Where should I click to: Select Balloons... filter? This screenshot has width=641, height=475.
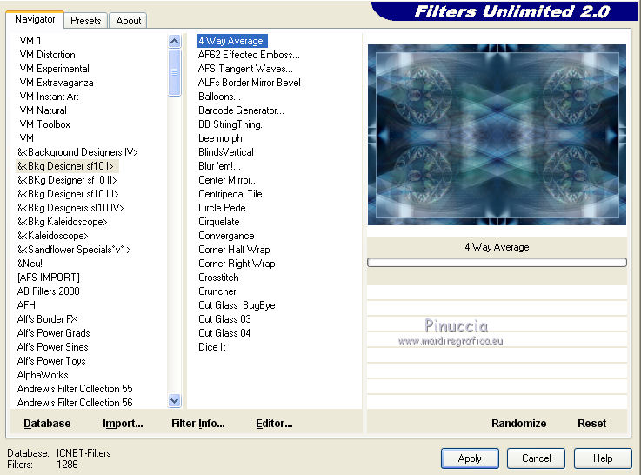219,97
